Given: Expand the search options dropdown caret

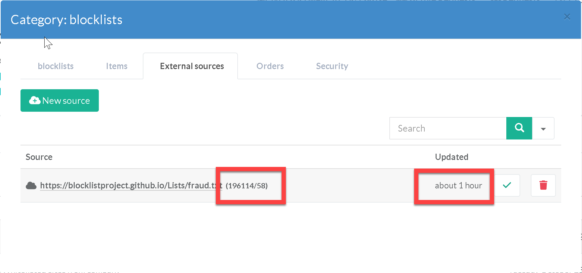Looking at the screenshot, I should [543, 129].
